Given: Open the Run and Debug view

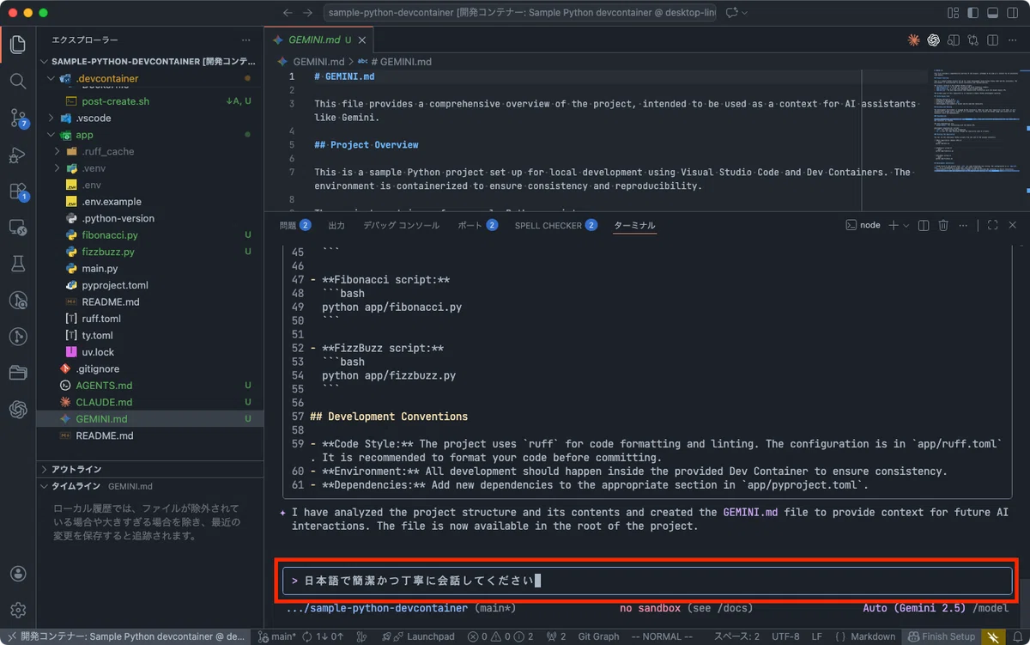Looking at the screenshot, I should point(18,155).
